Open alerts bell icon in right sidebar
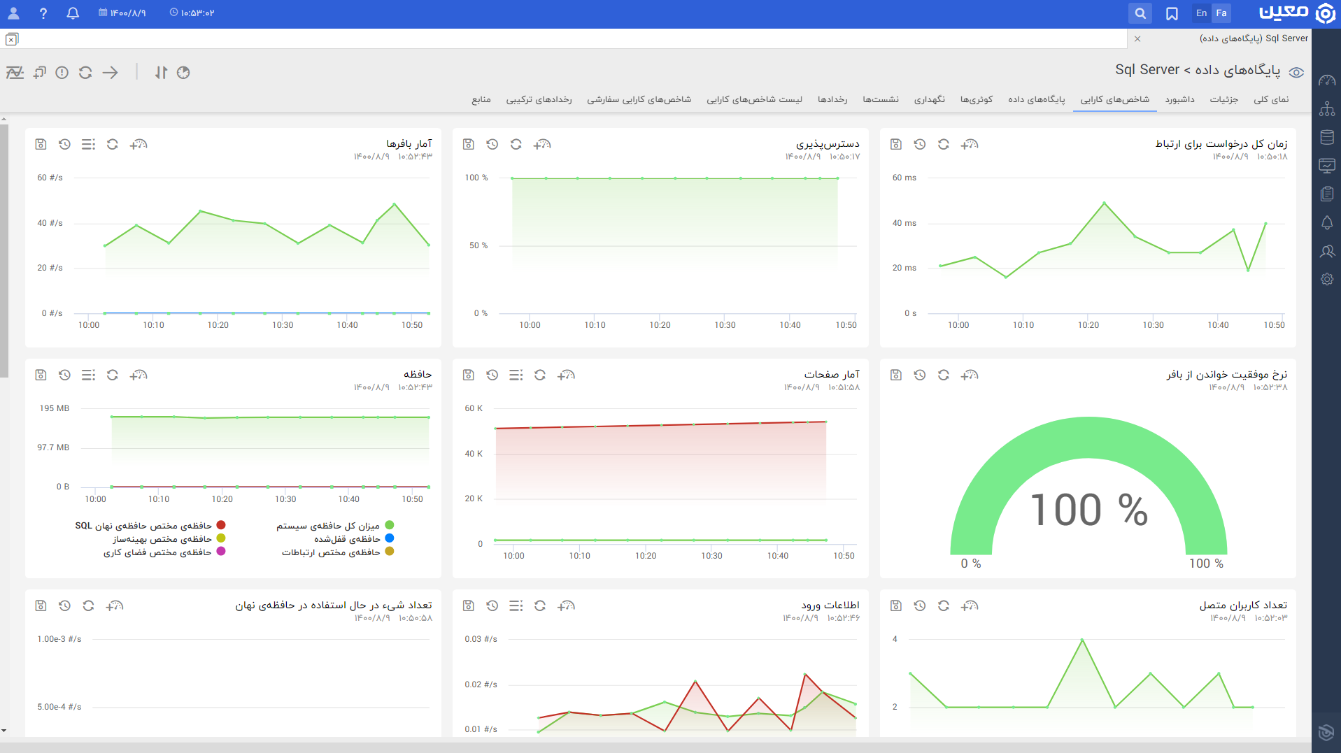 pyautogui.click(x=1327, y=222)
